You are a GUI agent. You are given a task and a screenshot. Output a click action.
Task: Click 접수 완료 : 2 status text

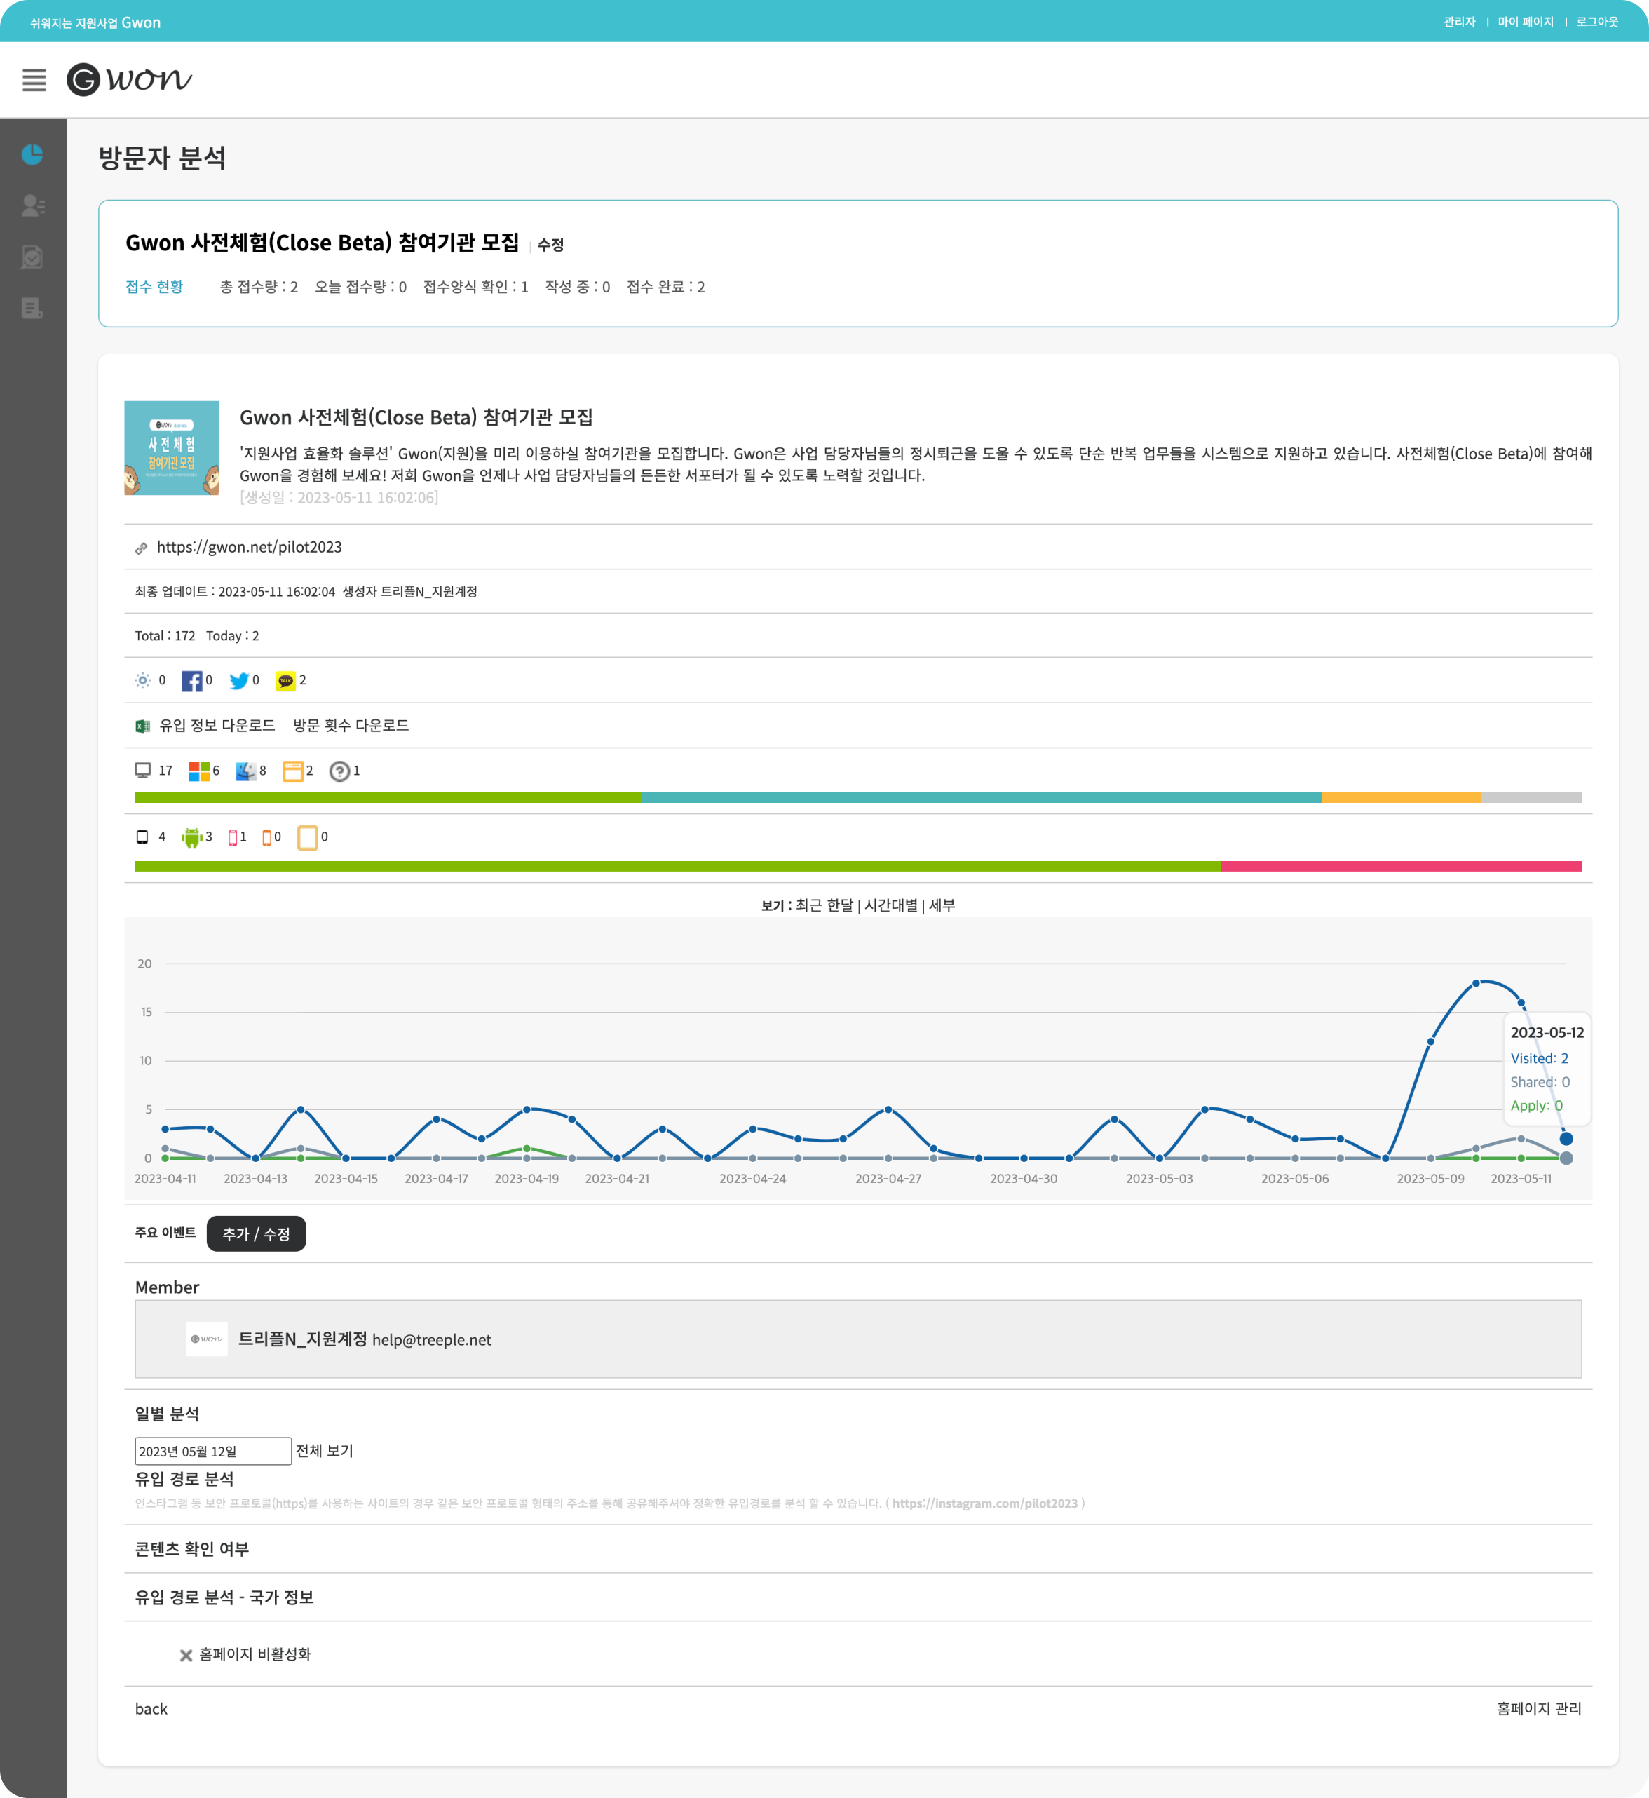coord(665,286)
